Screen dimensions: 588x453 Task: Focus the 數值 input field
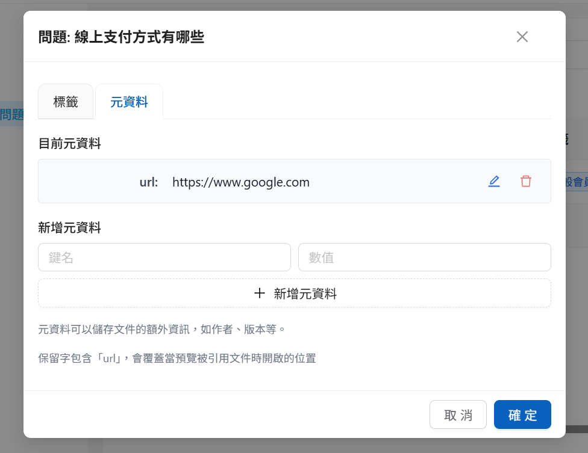point(424,257)
